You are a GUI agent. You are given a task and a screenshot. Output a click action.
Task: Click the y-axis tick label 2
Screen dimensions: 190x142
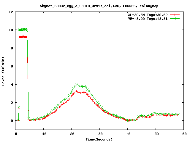pyautogui.click(x=12, y=103)
